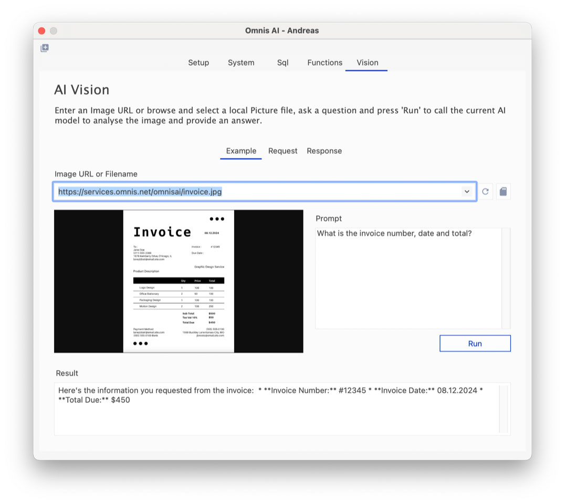Image resolution: width=565 pixels, height=504 pixels.
Task: Select the Vision tab
Action: [367, 62]
